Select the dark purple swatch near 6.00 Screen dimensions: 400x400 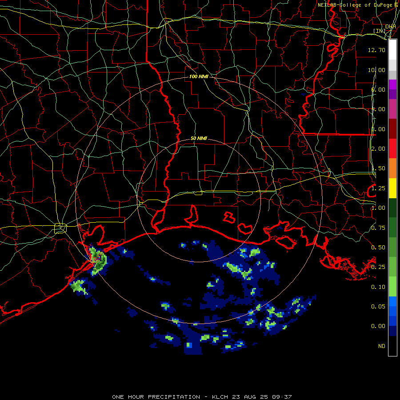[x=393, y=94]
